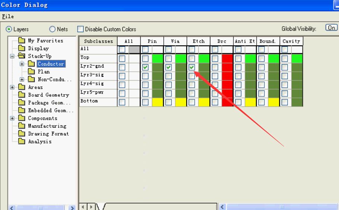This screenshot has width=339, height=210.
Task: Select the Conductor folder icon
Action: pos(31,64)
